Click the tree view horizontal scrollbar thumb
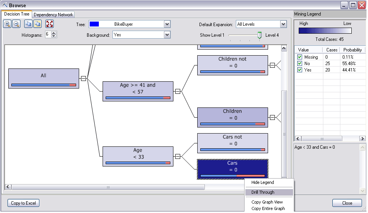 point(108,187)
